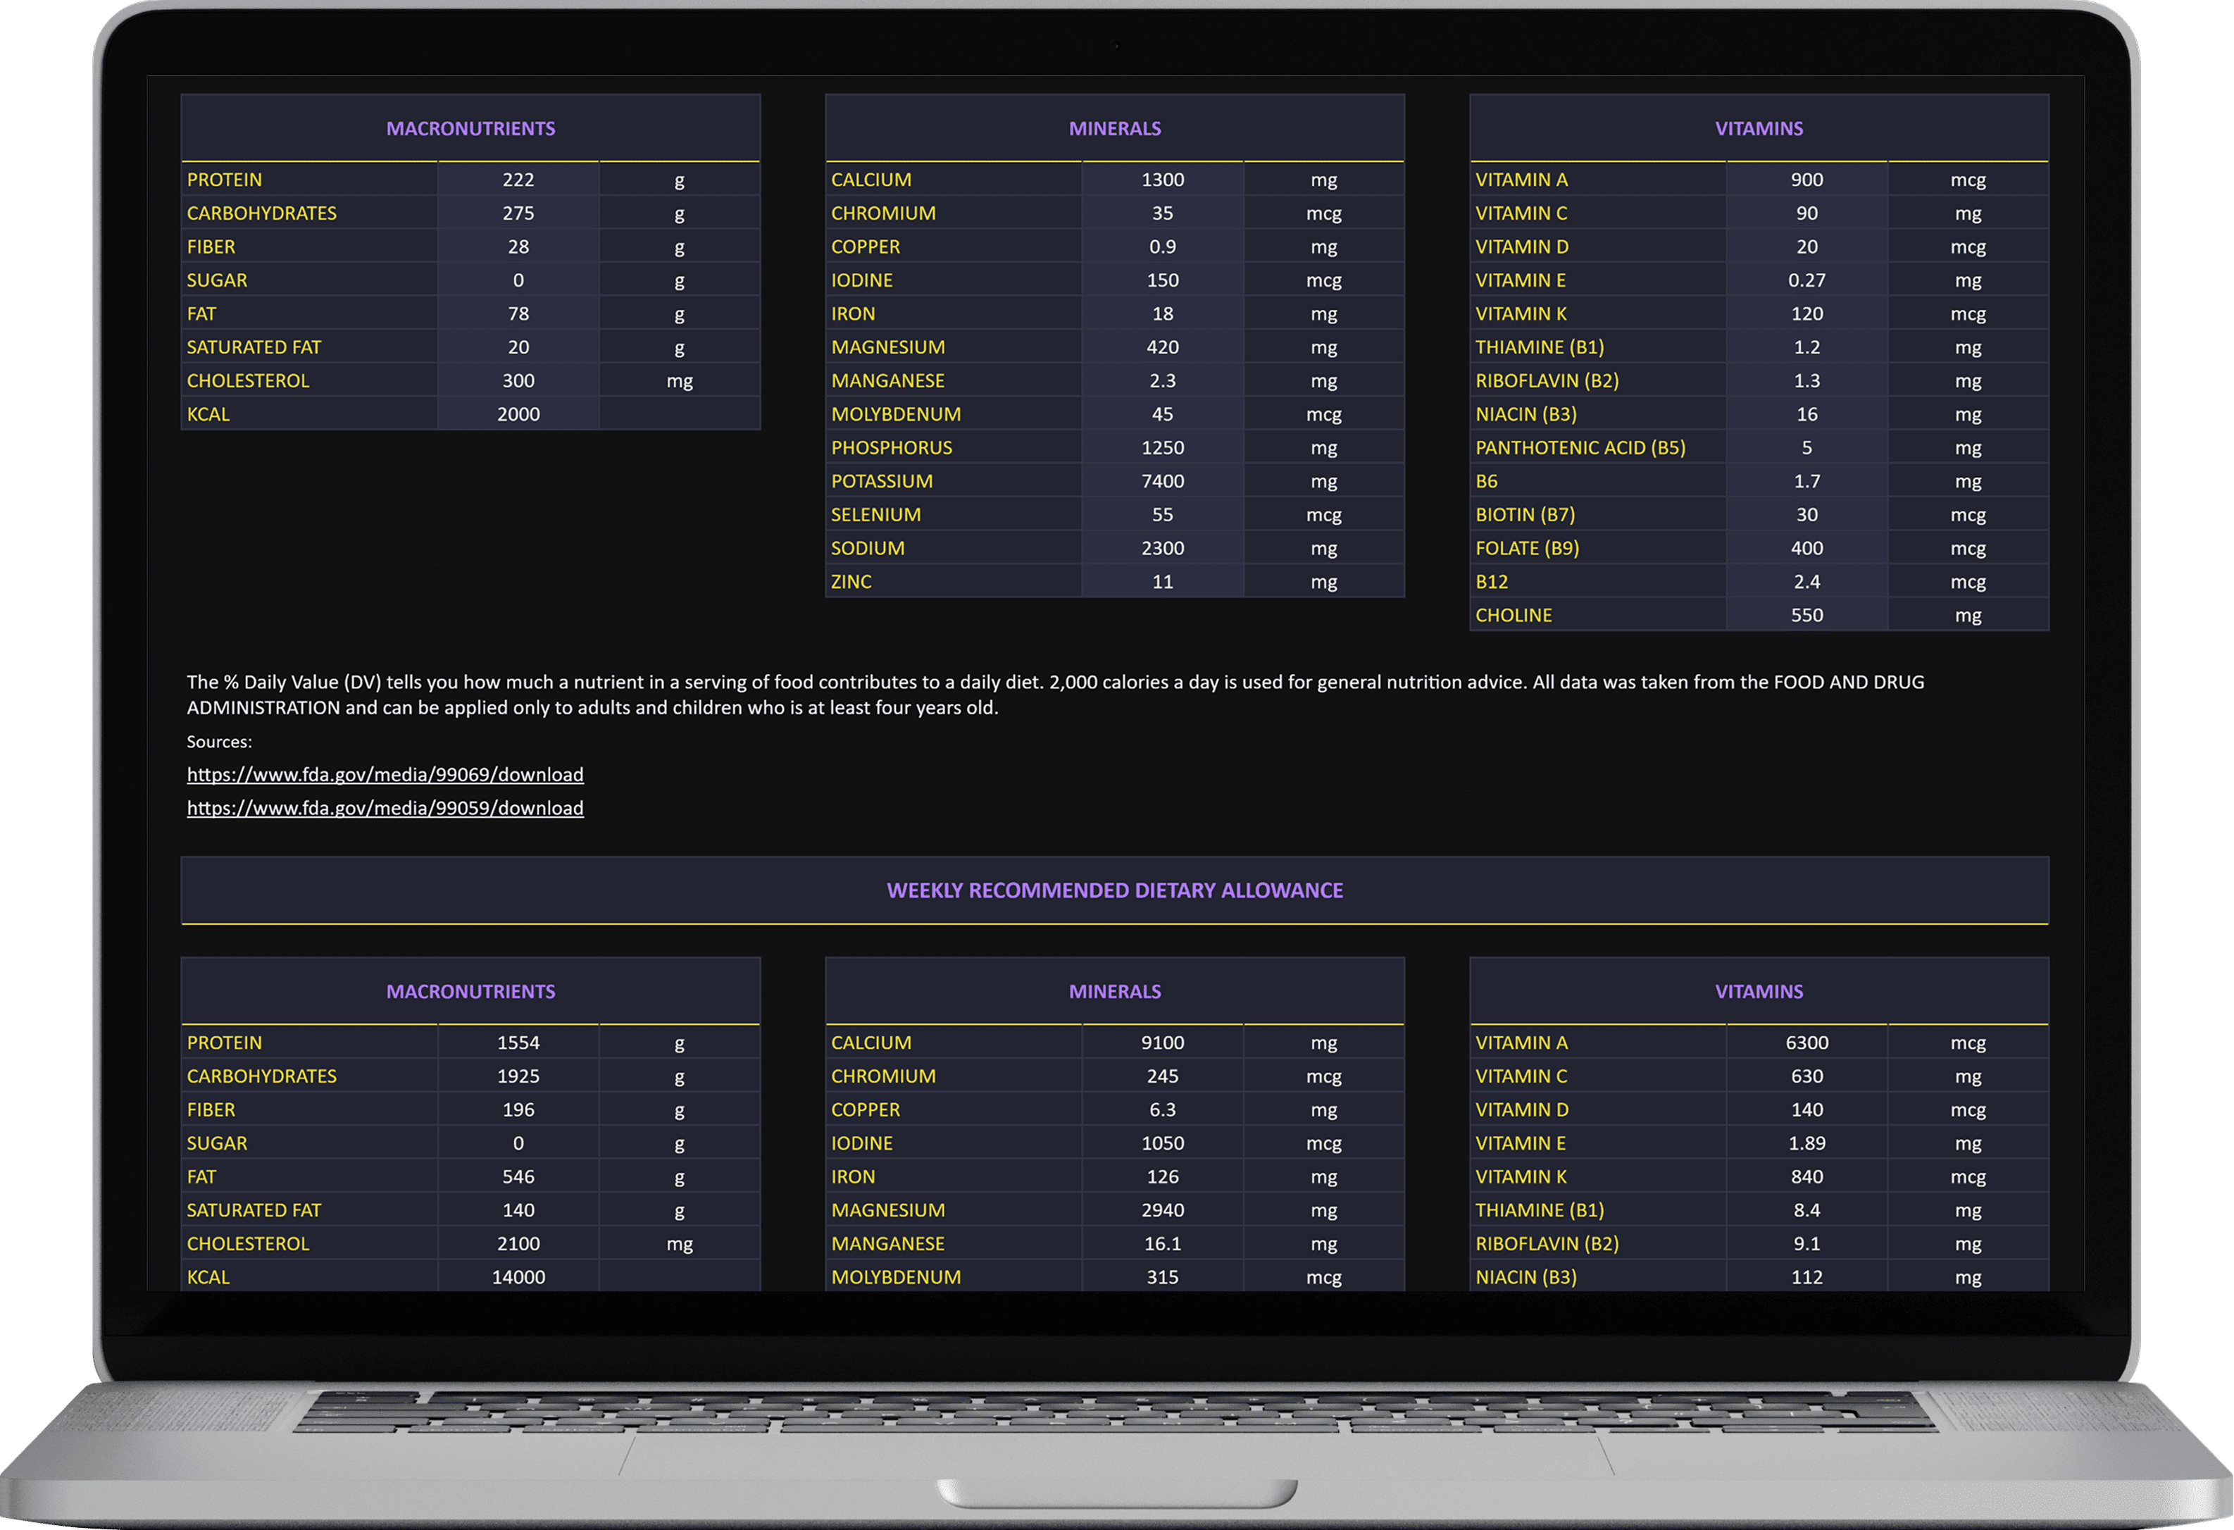2234x1530 pixels.
Task: Click the top Minerals table header
Action: click(x=1114, y=129)
